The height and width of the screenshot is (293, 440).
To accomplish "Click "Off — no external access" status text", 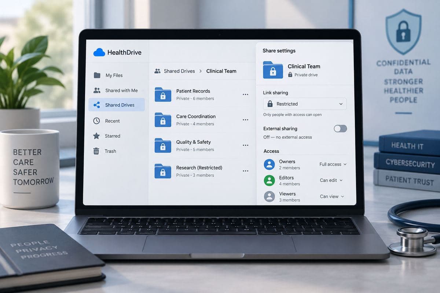I will coord(287,137).
